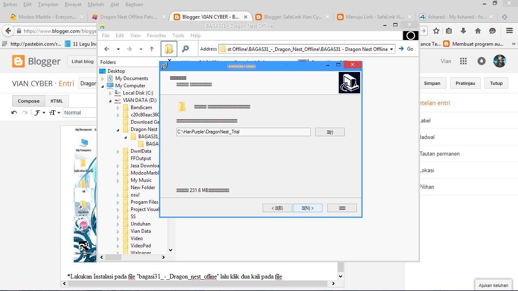This screenshot has height=291, width=518.
Task: Toggle Folders pane button in Explorer
Action: tap(169, 49)
